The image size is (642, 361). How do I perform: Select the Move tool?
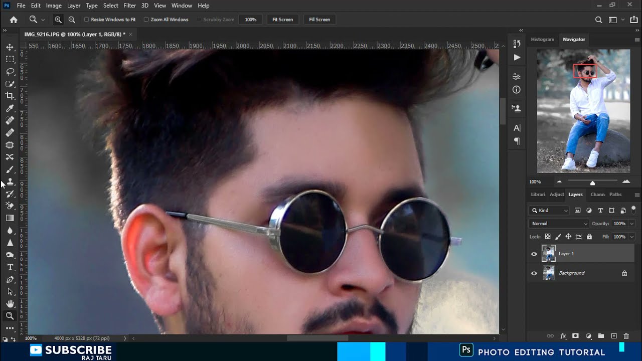[10, 47]
